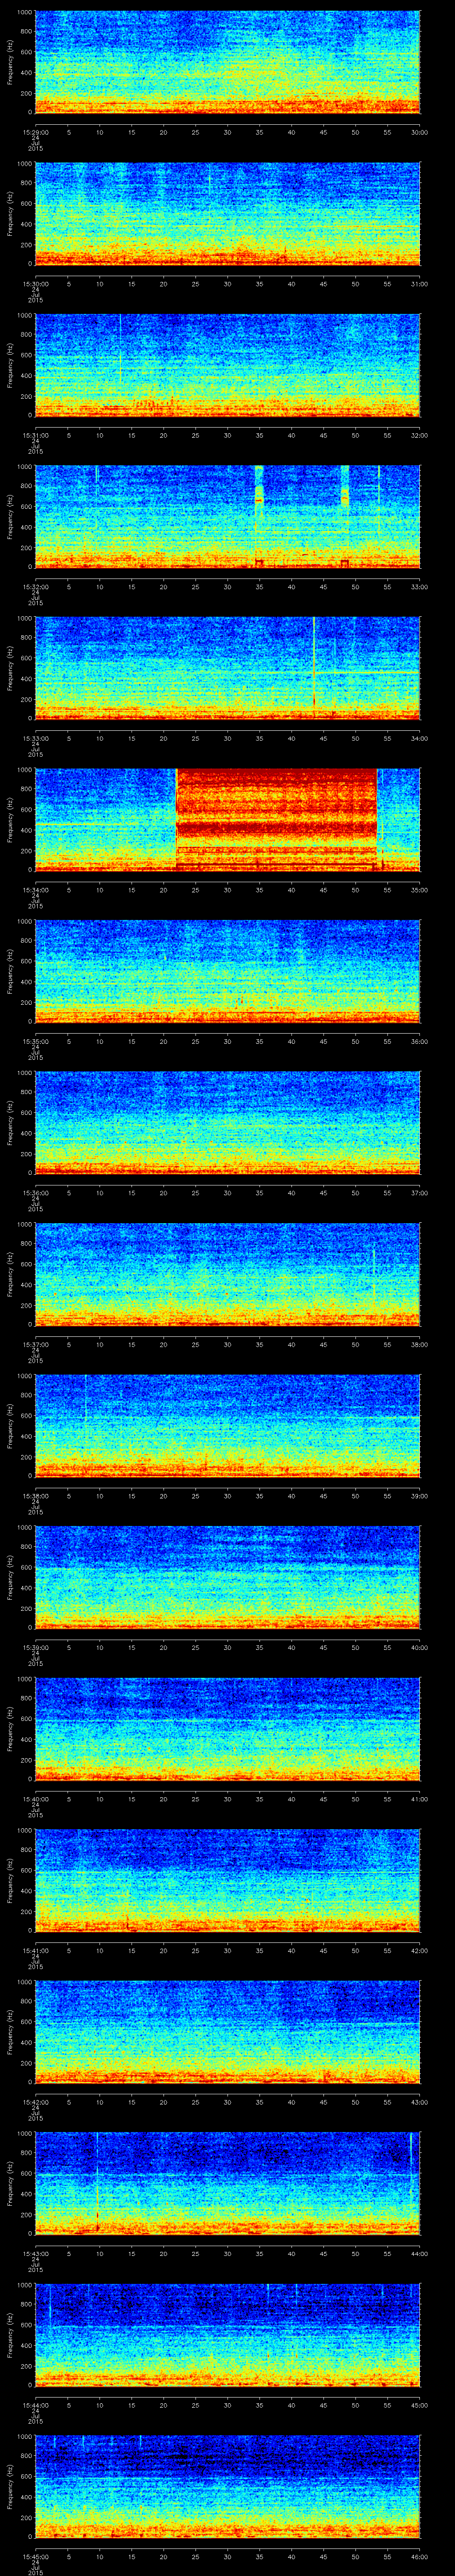Click the 15:36:00 start time label
455x2576 pixels.
click(x=35, y=1192)
